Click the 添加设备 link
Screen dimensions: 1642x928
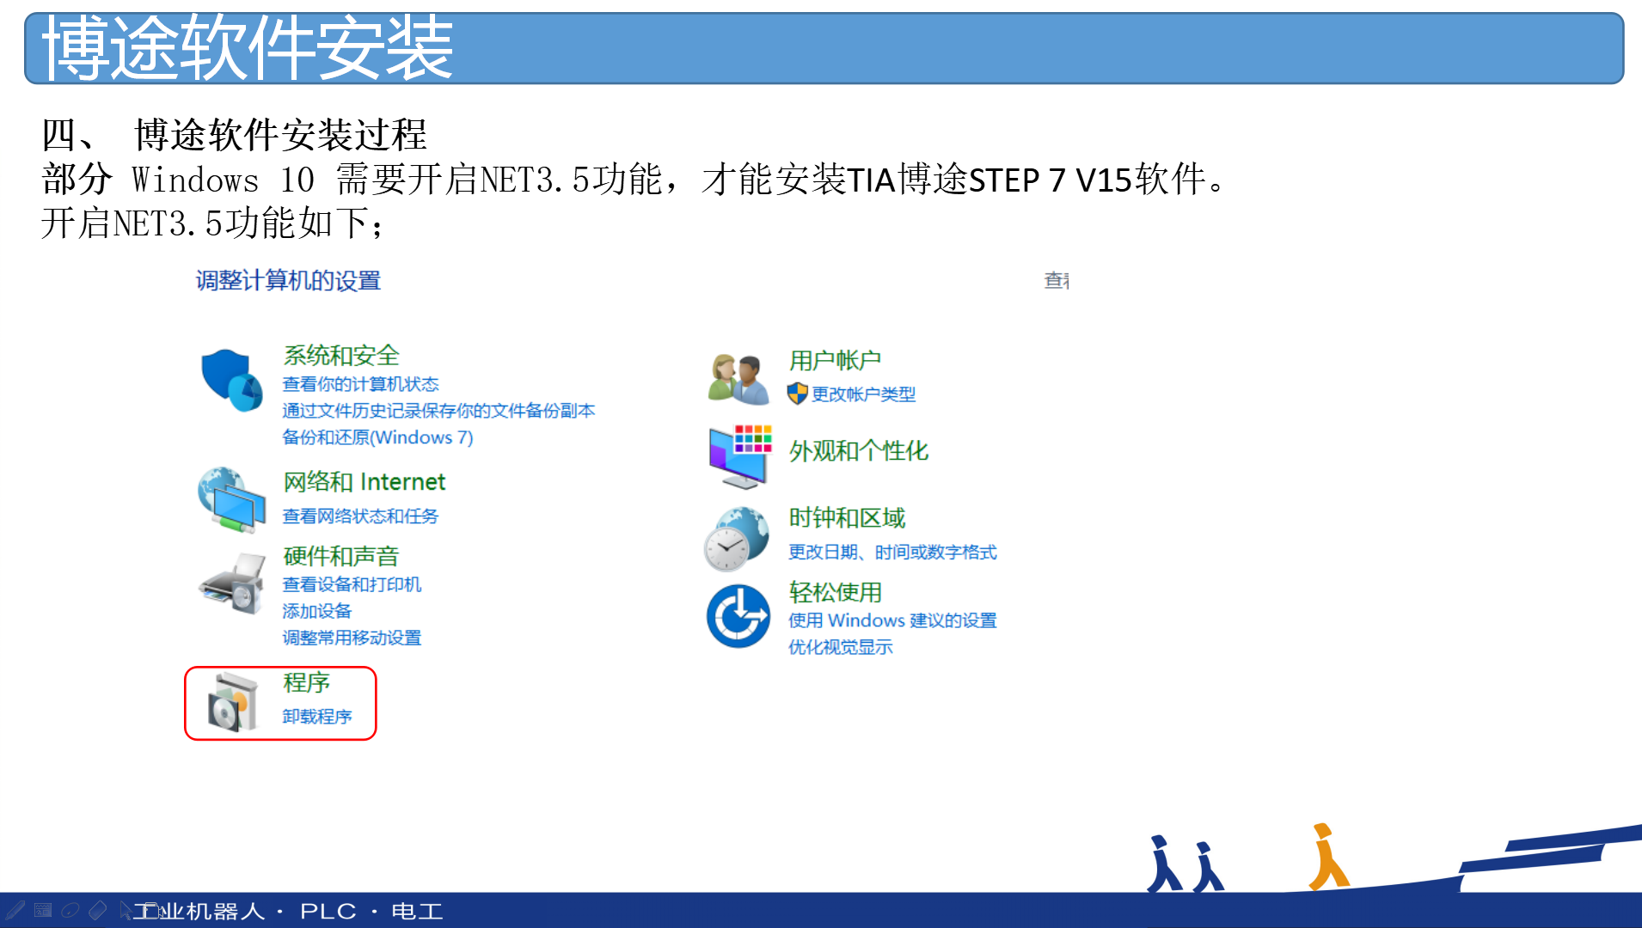317,611
